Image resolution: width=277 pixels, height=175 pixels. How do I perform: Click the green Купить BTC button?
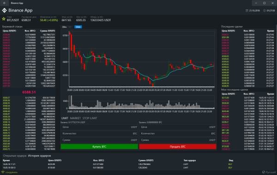[x=99, y=146]
